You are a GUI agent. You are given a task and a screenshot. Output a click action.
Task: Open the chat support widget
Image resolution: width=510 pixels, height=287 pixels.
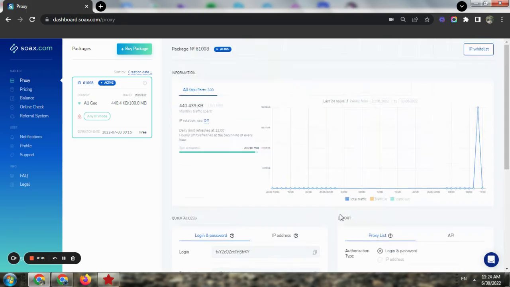[x=491, y=259]
